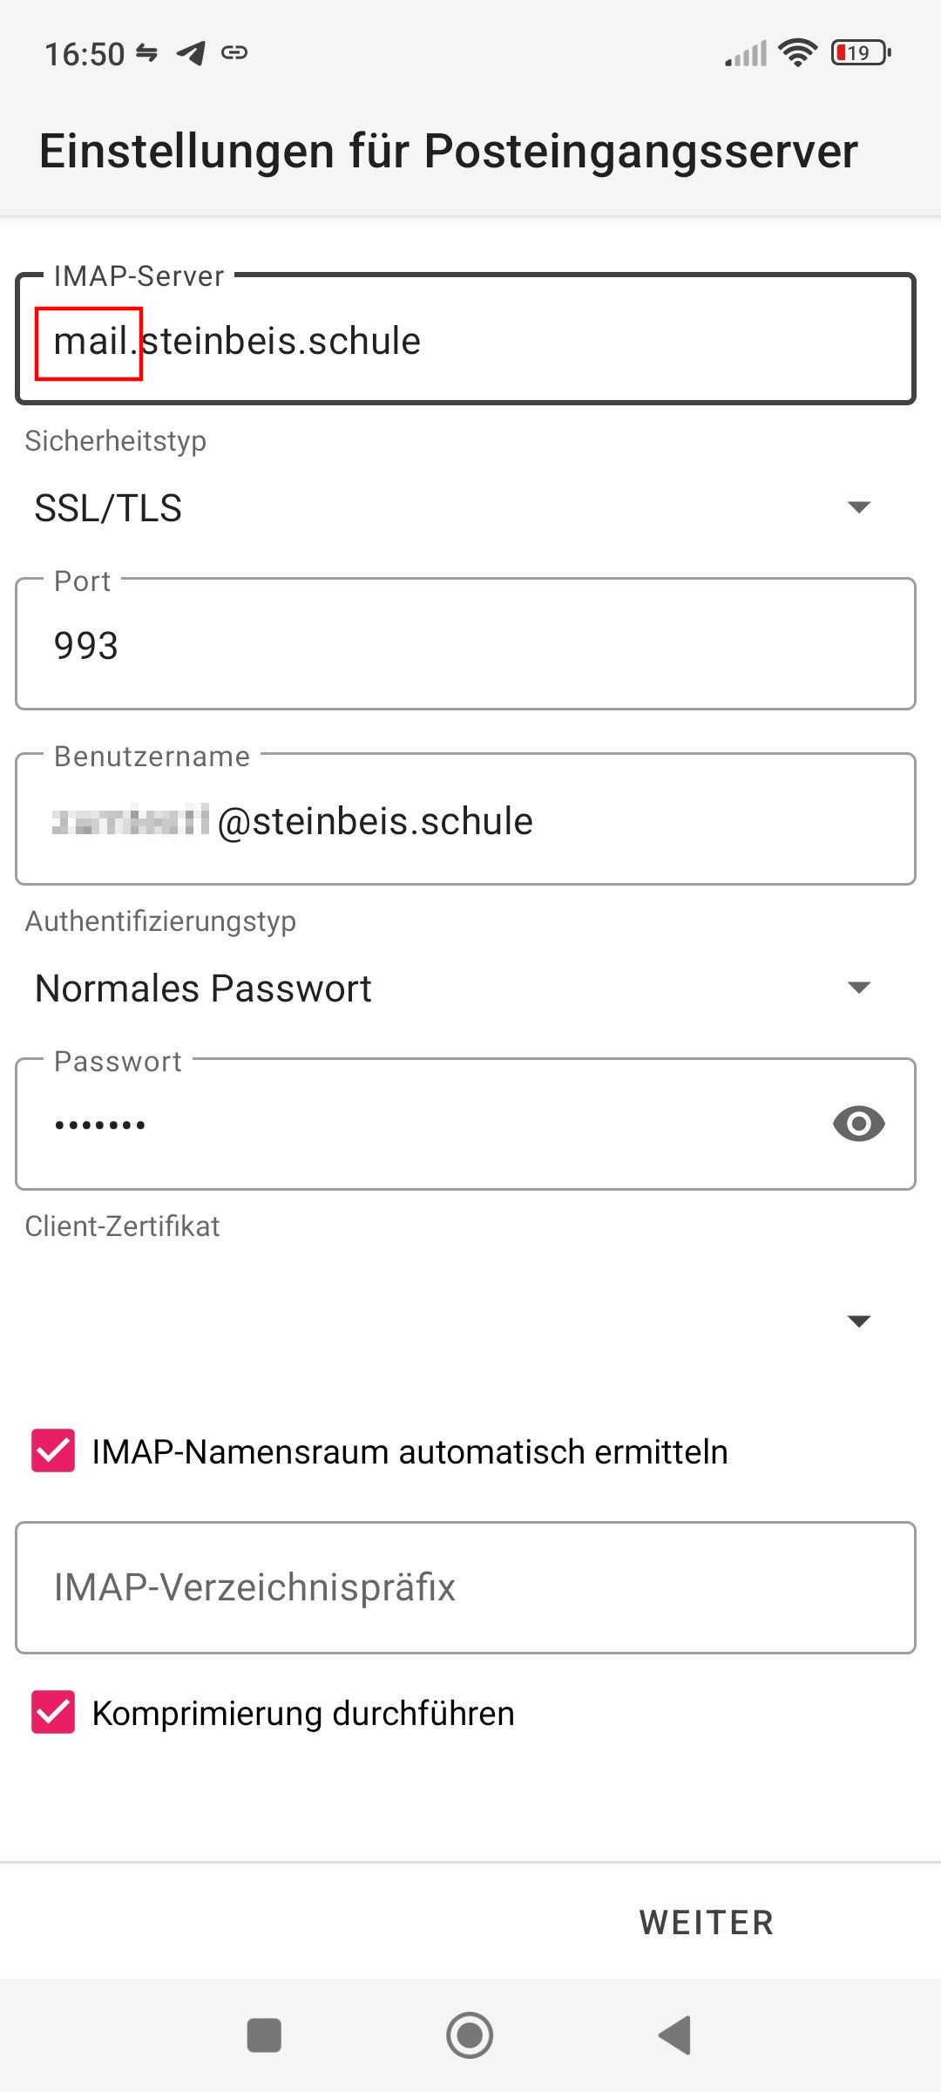Show password with the eye icon
This screenshot has height=2092, width=941.
click(858, 1124)
